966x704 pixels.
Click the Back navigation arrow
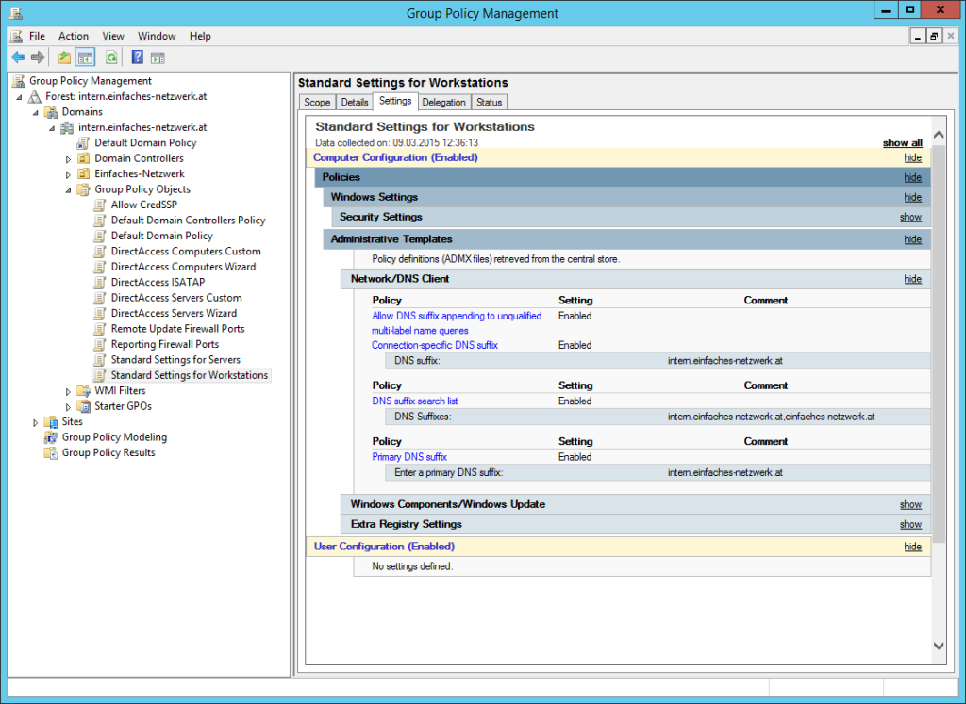tap(17, 57)
